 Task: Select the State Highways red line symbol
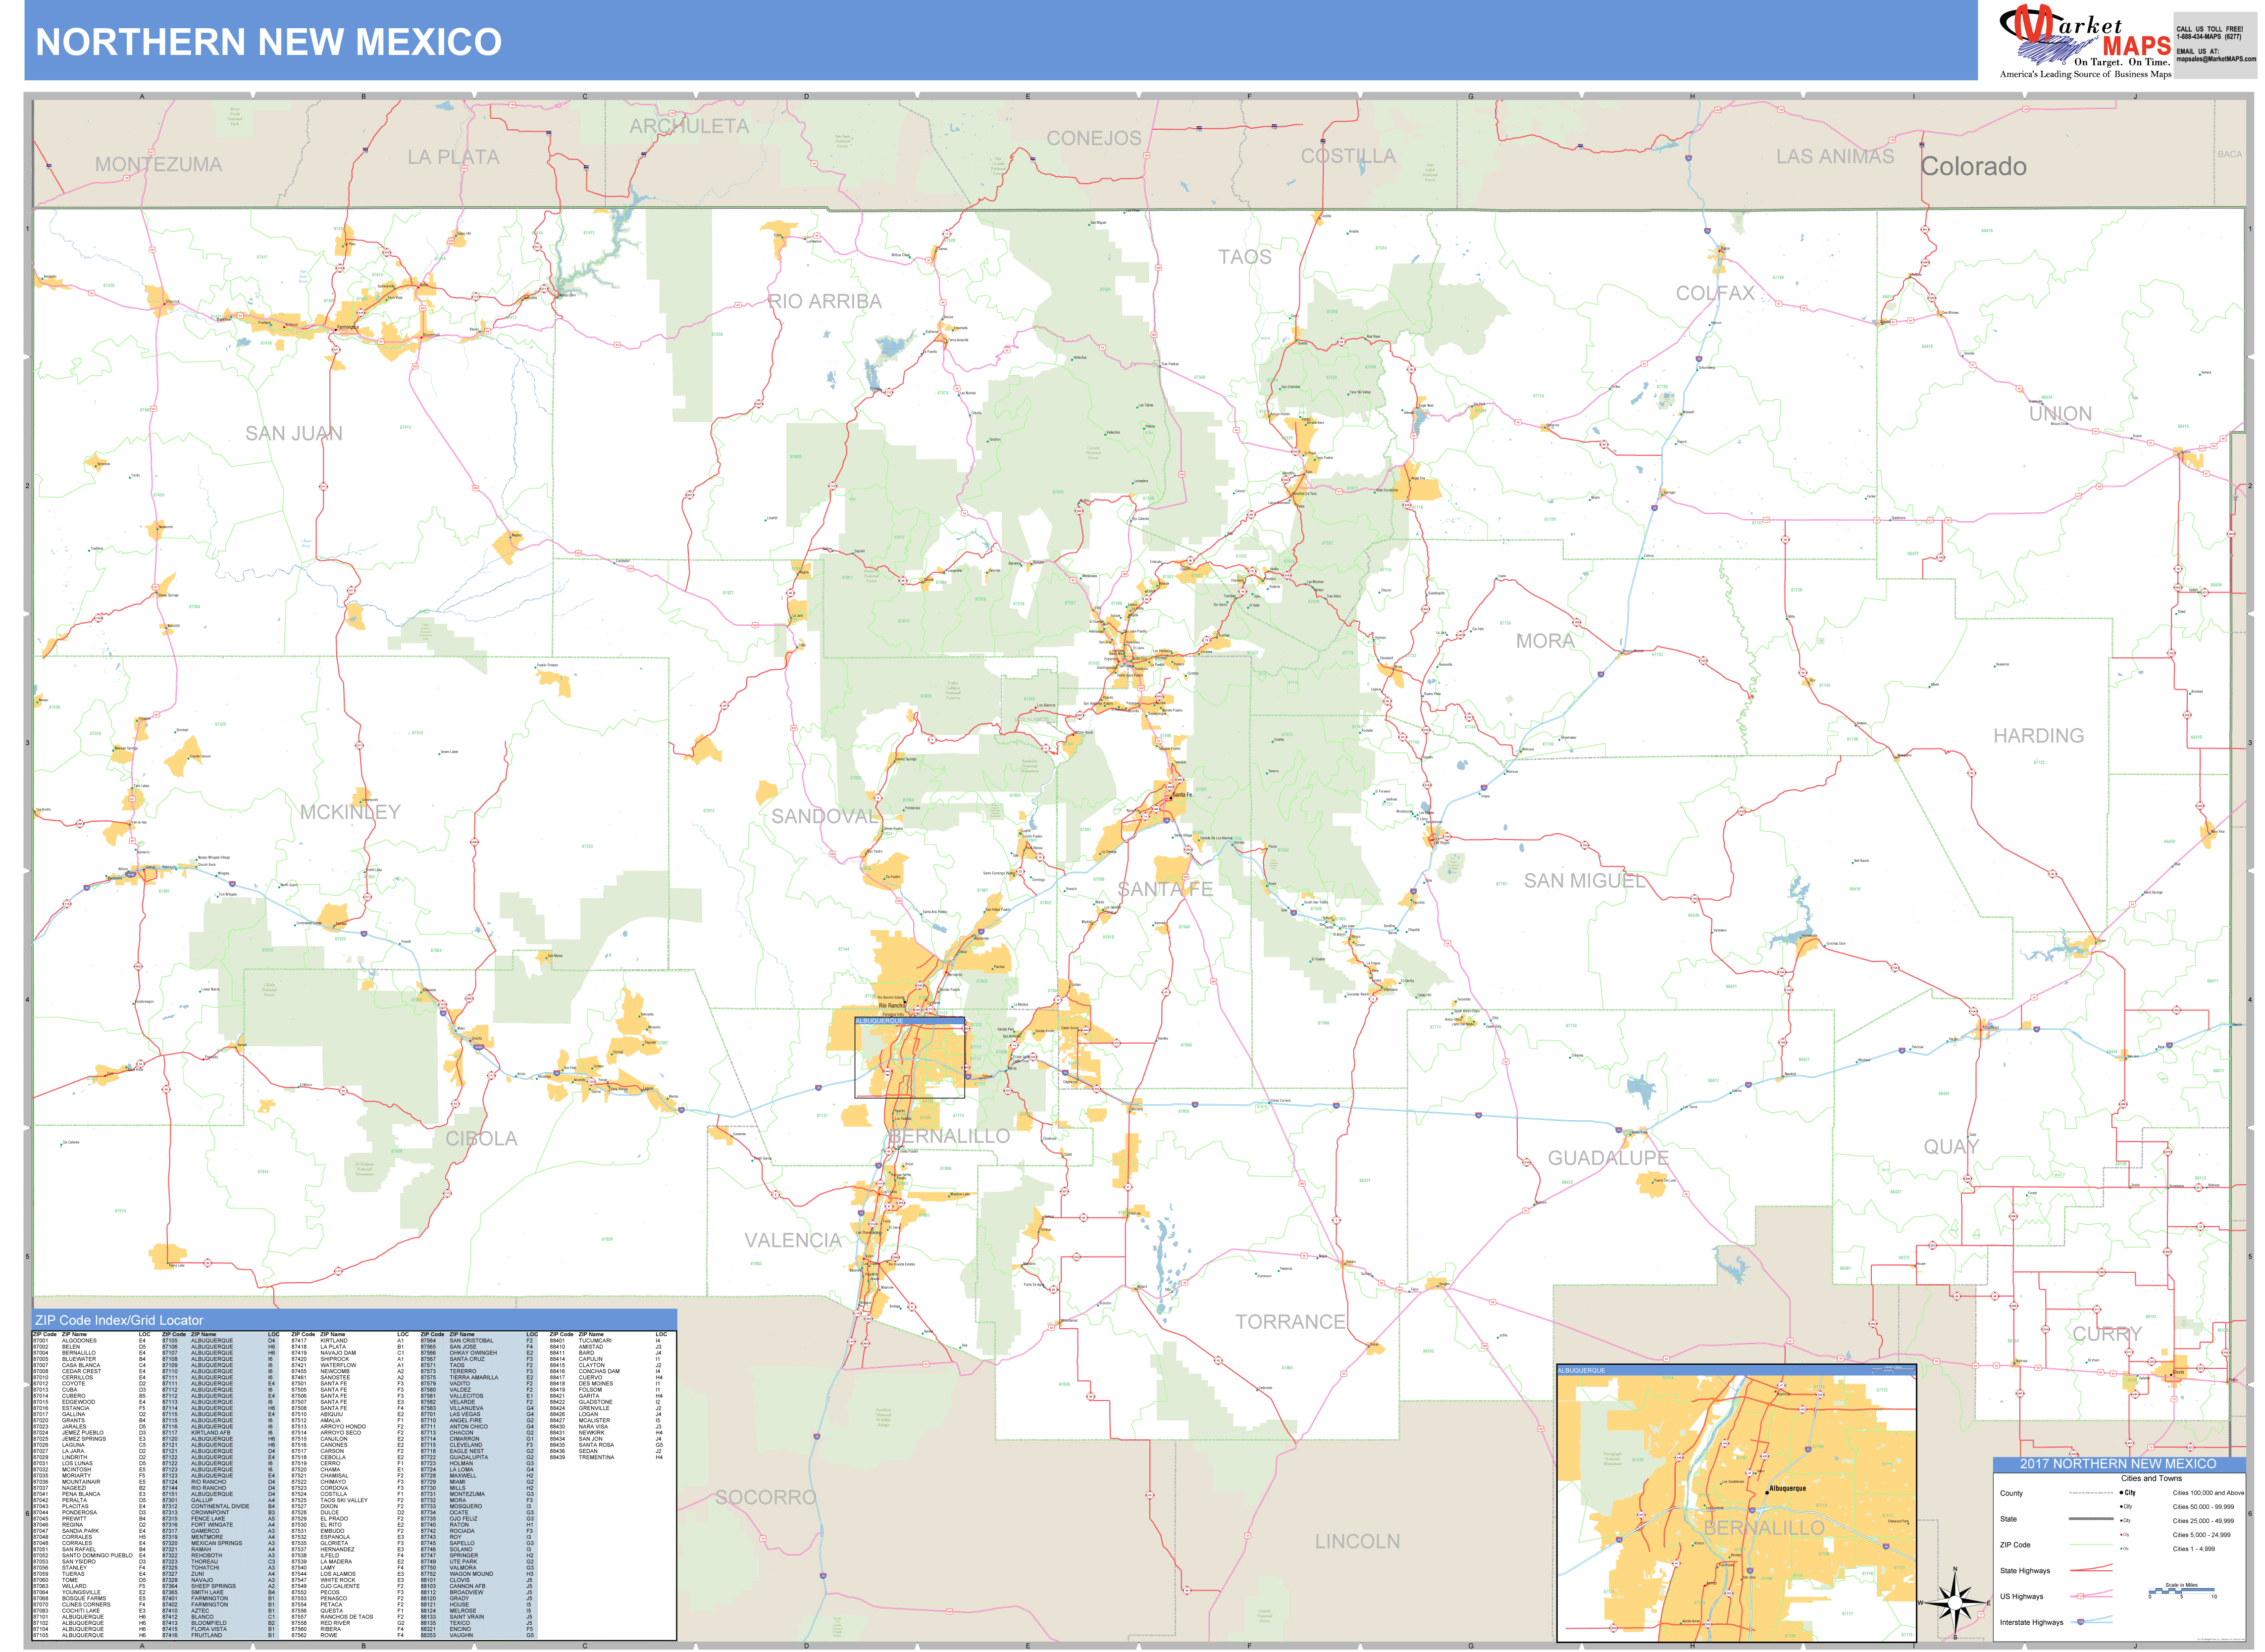2091,1568
